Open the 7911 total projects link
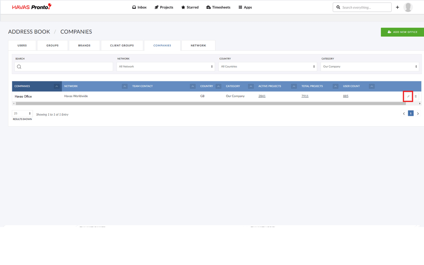 [x=305, y=96]
